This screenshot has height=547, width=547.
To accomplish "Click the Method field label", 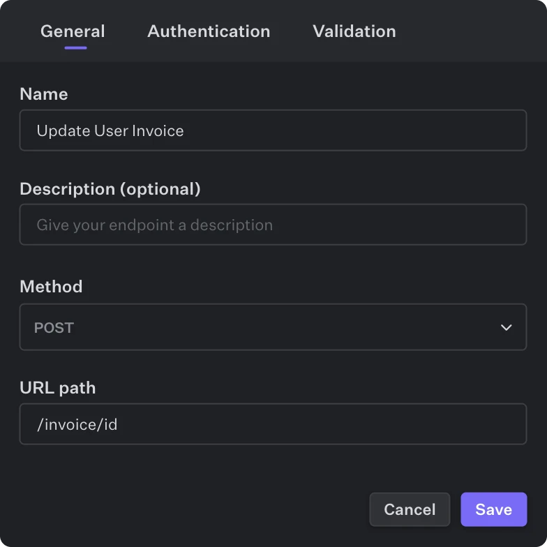I will tap(51, 287).
